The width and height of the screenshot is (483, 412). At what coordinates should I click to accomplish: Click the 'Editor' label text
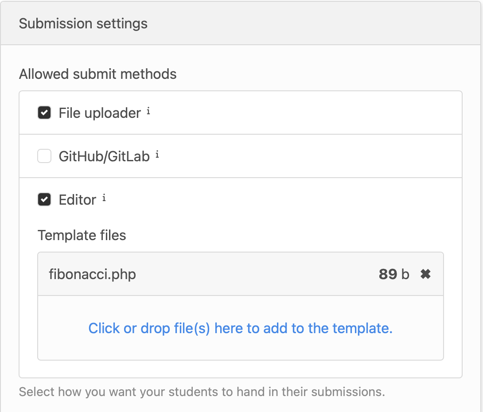(x=78, y=200)
